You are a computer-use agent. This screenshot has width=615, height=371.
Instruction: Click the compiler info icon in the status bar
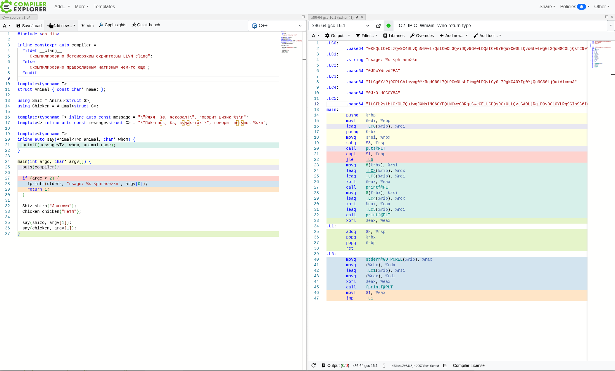point(384,365)
